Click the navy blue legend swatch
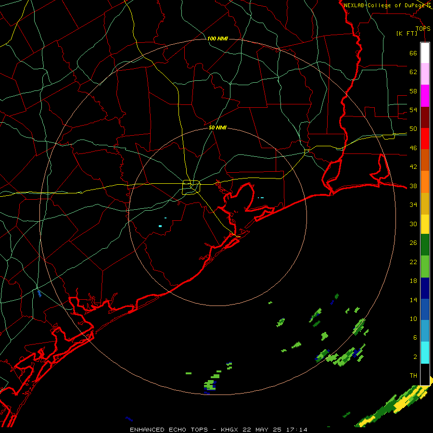 coord(425,288)
